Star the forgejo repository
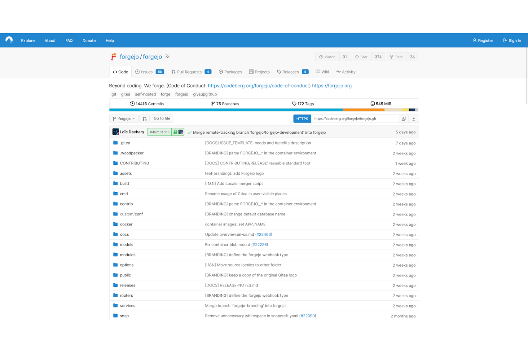Screen dimensions: 528x352 pos(361,56)
